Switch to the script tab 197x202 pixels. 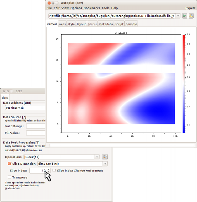(119, 24)
